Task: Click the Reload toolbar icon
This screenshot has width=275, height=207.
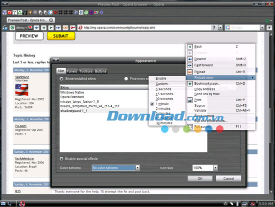Action: point(65,28)
